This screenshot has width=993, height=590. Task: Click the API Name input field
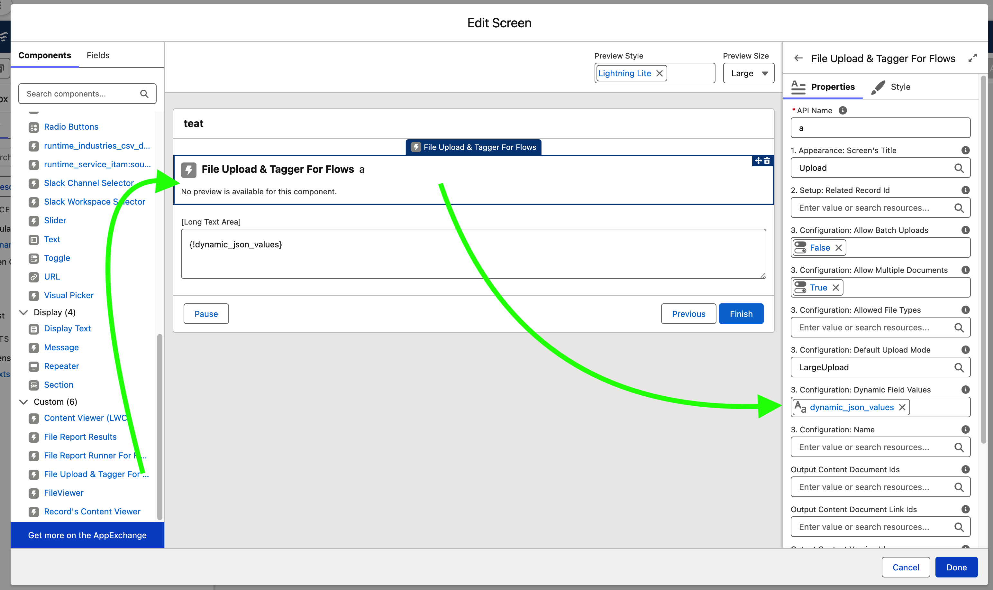coord(880,128)
